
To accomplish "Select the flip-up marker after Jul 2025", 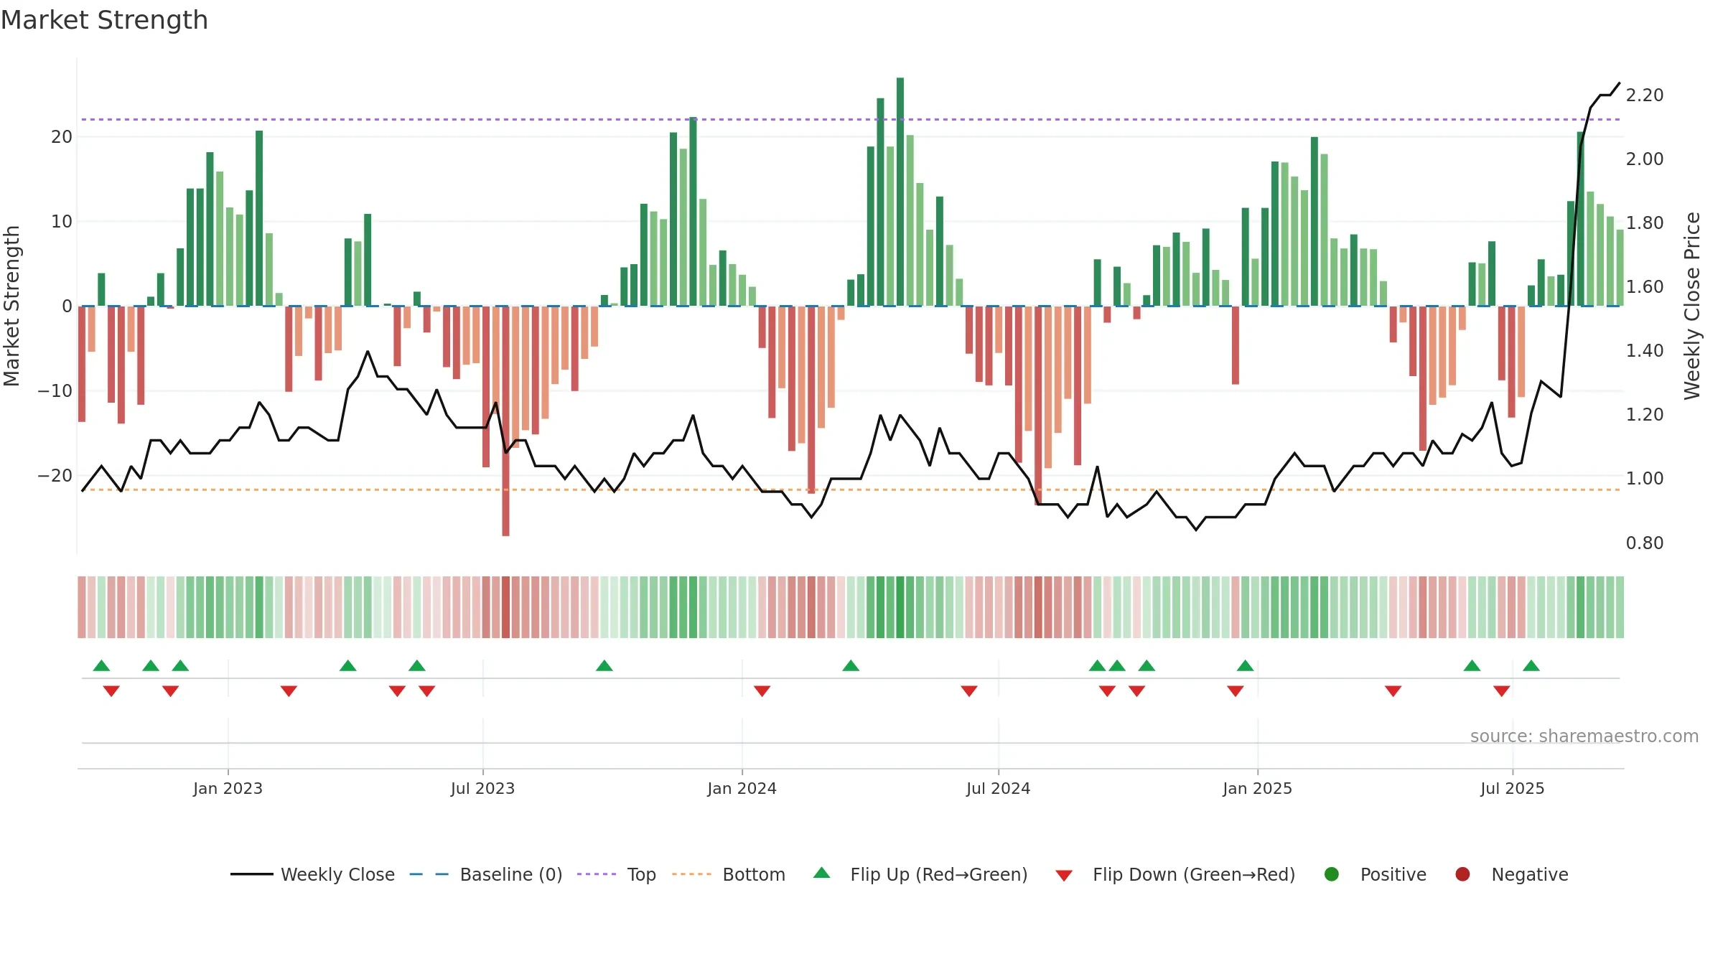I will tap(1531, 665).
